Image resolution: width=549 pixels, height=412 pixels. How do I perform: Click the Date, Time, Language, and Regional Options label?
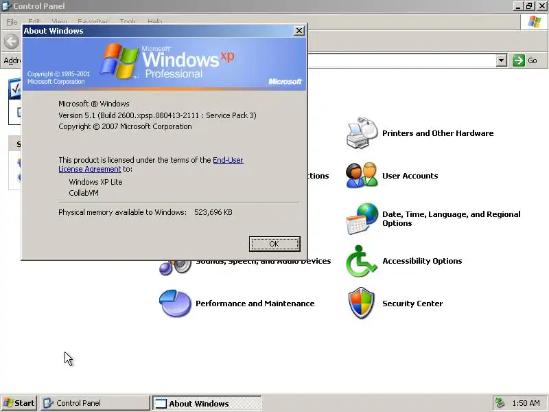[x=452, y=218]
